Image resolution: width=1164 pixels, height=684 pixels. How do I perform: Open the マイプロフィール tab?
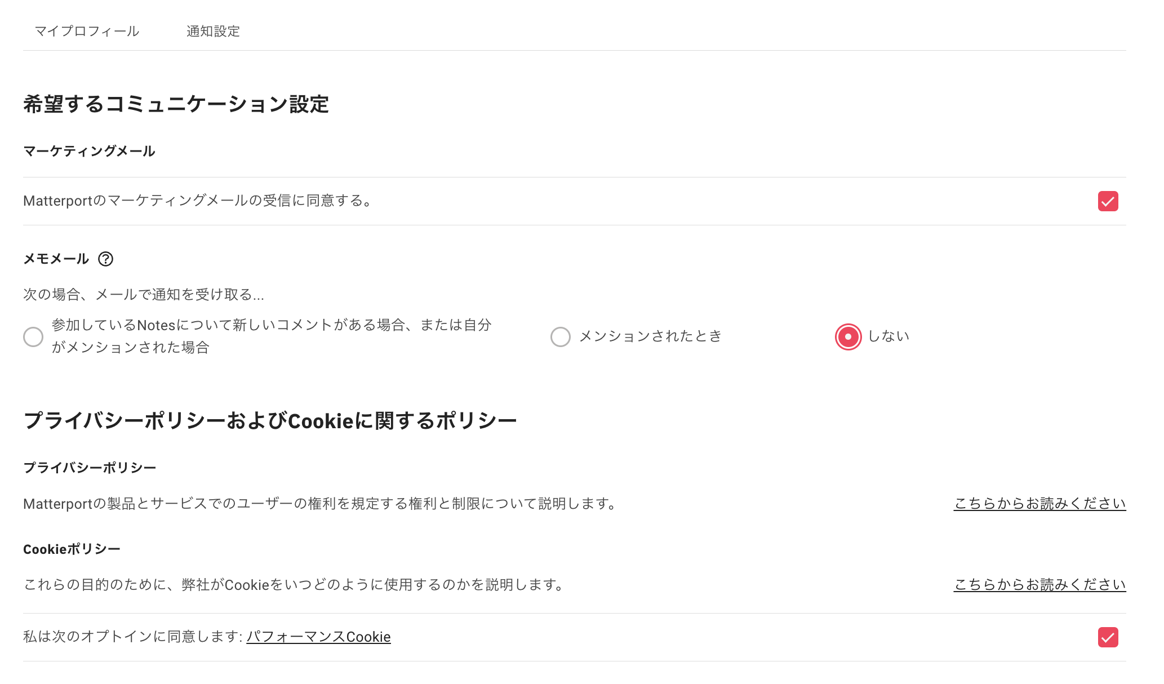pos(87,31)
